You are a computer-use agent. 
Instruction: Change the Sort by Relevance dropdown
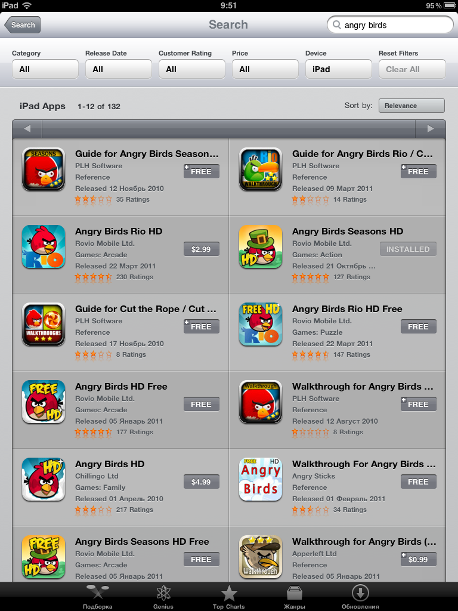411,106
